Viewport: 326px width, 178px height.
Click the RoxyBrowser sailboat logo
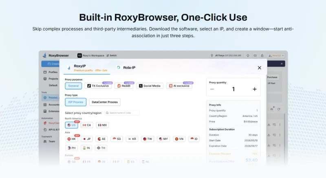point(44,55)
